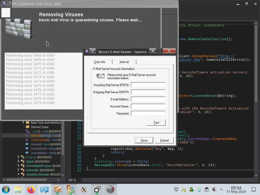Click the UpdateDownloader class icon

[x=23, y=174]
